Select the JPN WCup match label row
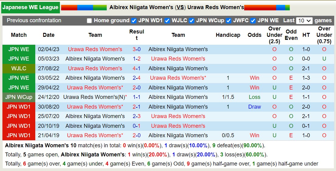Screen dimensions: 336x171 click(19, 97)
